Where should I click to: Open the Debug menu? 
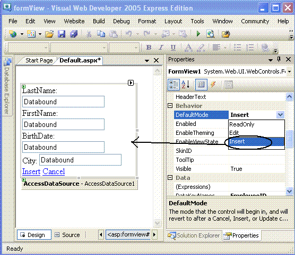click(122, 21)
